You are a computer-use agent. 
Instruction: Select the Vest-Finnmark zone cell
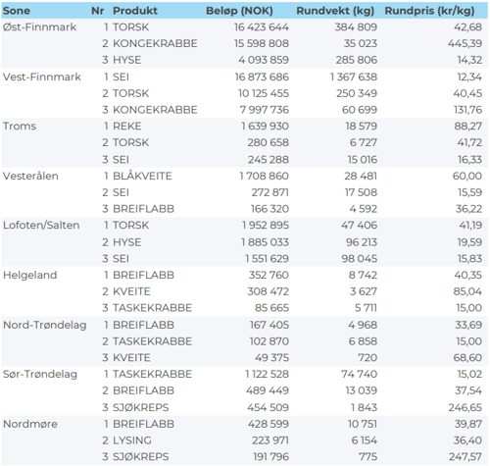42,77
